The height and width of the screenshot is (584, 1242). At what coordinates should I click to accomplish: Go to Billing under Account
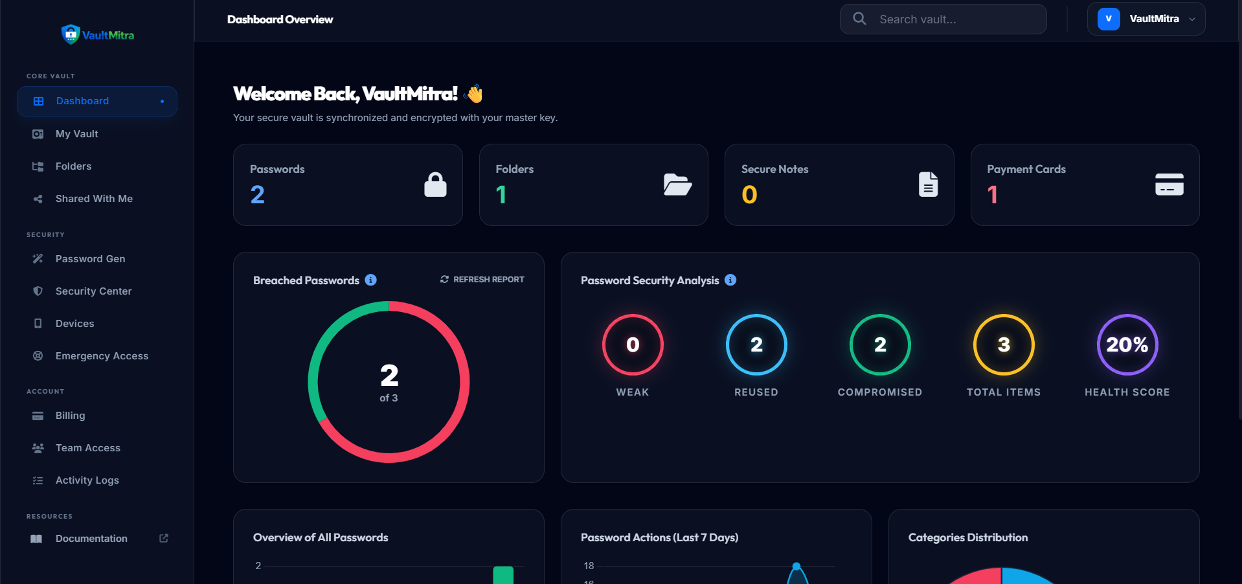pos(97,416)
